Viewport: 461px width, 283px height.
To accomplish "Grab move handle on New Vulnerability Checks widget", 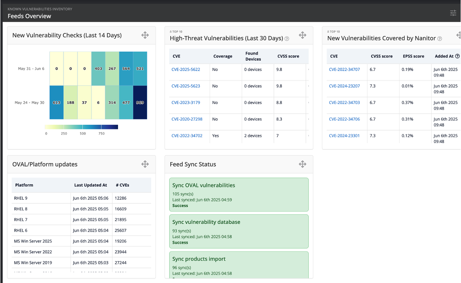I will tap(145, 35).
